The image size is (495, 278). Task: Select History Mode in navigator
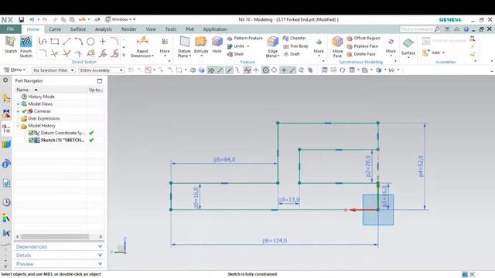coord(41,97)
